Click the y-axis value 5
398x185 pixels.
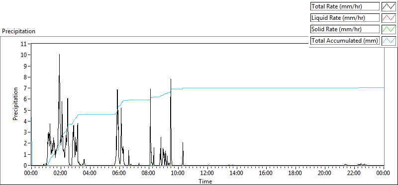[x=25, y=110]
